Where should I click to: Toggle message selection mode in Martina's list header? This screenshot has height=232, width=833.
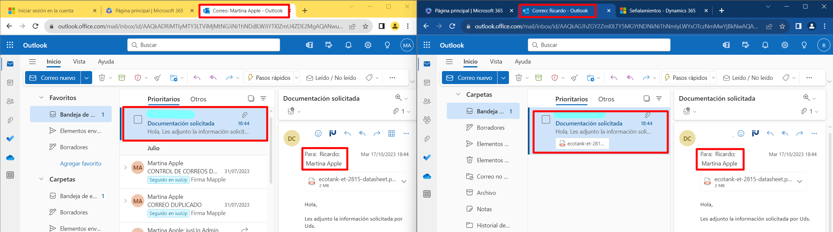(251, 98)
